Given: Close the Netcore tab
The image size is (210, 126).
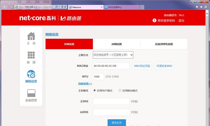Looking at the screenshot, I should click(x=102, y=7).
